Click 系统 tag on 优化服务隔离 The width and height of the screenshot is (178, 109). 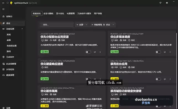click(45, 94)
